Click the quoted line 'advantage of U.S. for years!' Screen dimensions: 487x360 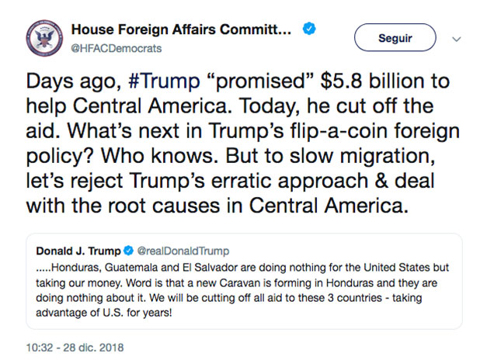tap(104, 313)
